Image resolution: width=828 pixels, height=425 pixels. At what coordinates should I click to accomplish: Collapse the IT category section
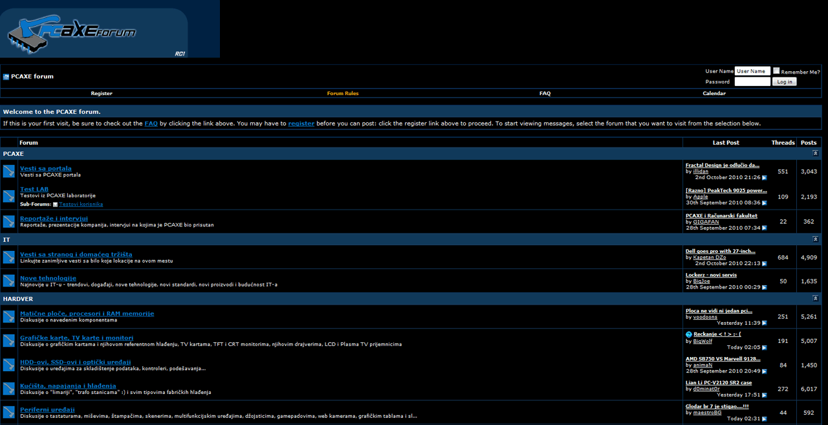click(x=815, y=239)
